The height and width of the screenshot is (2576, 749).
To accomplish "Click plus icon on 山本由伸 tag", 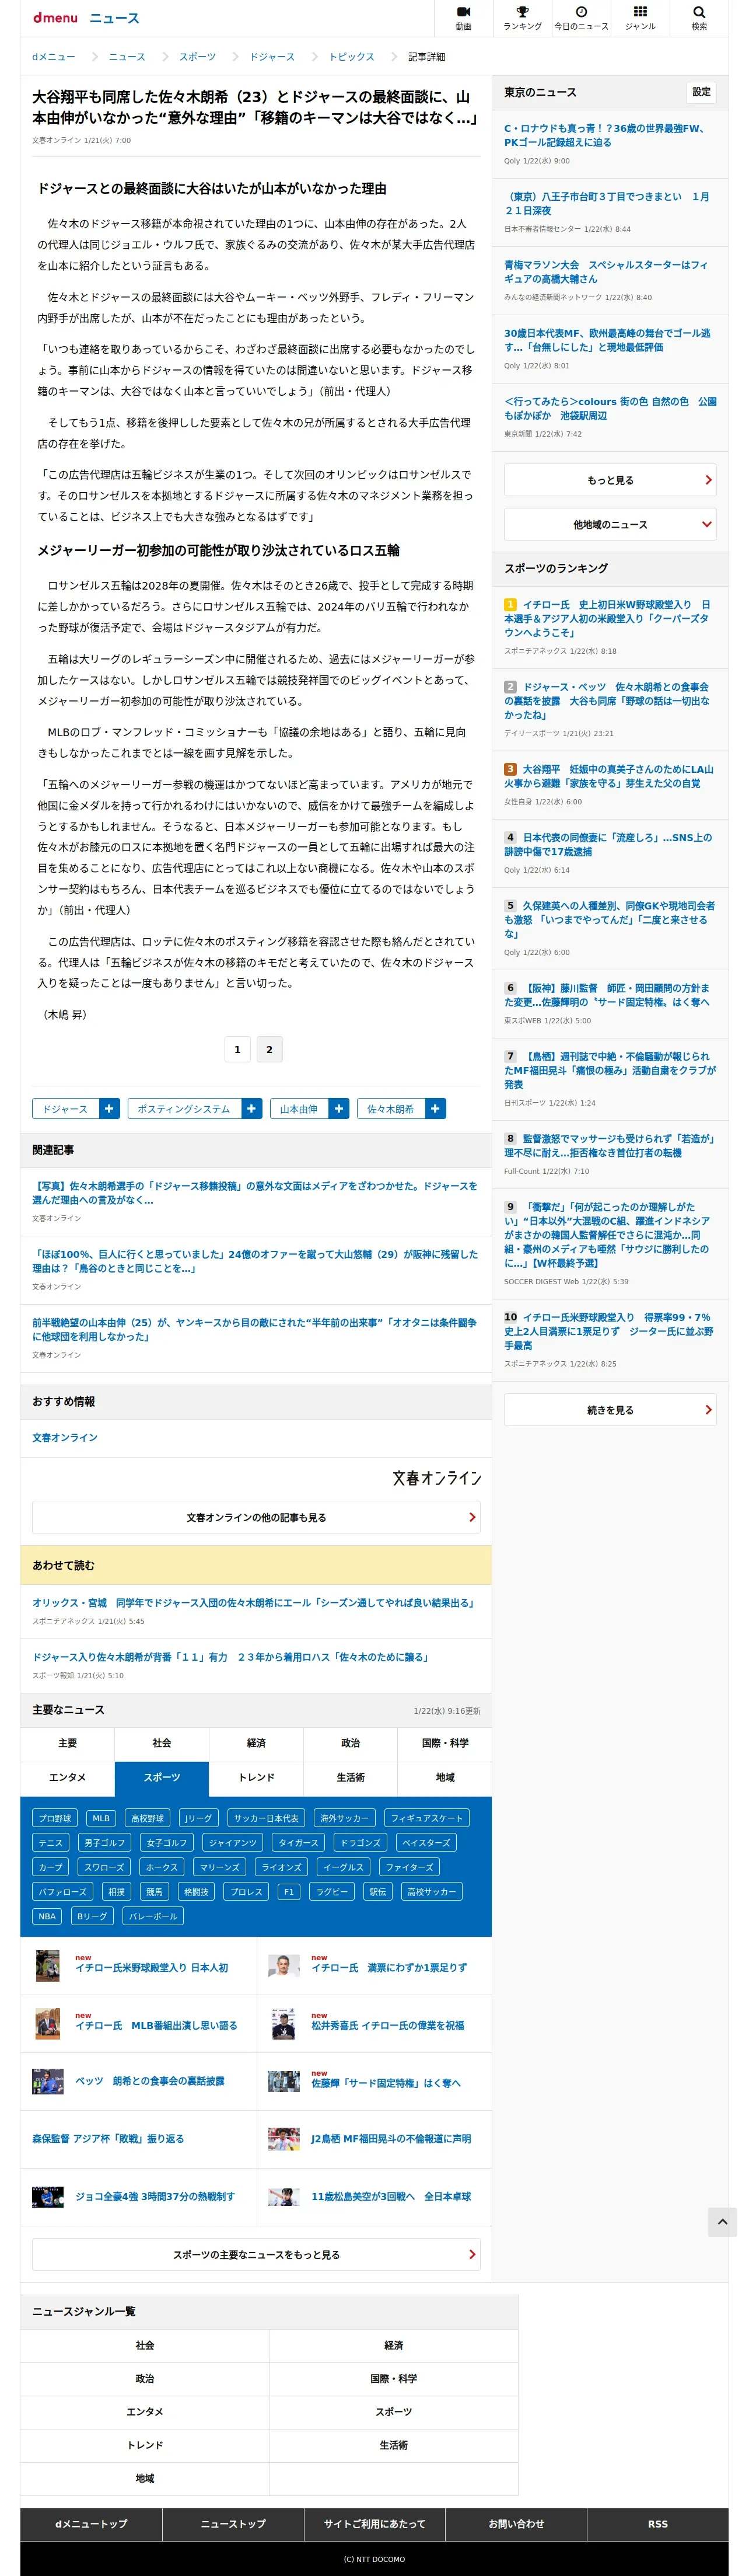I will tap(339, 1108).
